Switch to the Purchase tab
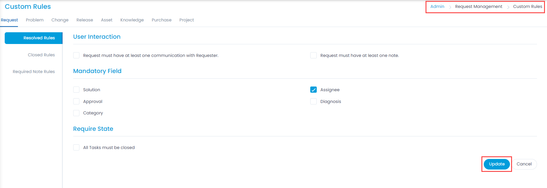The image size is (547, 188). (161, 20)
